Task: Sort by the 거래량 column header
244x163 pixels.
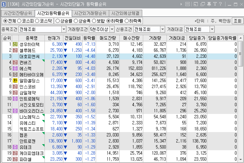Action: 155,38
